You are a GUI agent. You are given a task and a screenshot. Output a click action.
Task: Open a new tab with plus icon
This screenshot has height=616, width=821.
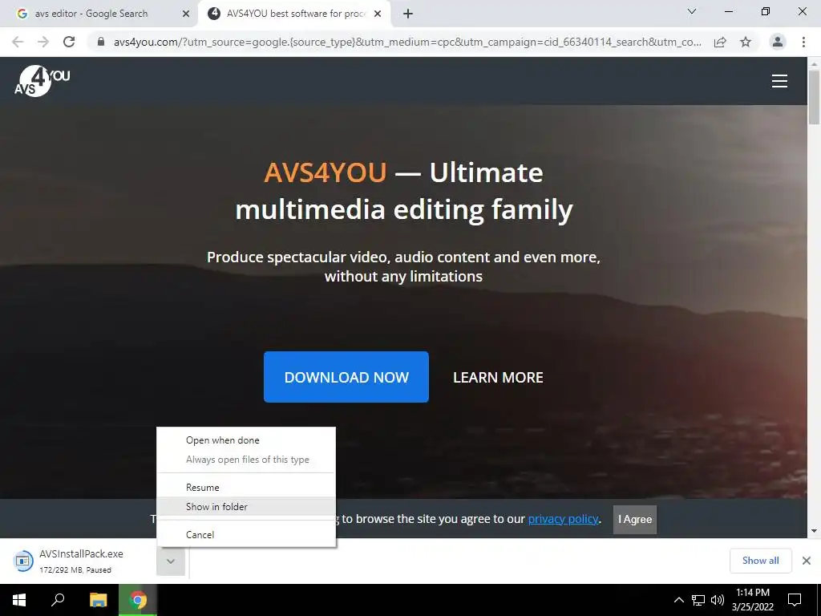(408, 14)
